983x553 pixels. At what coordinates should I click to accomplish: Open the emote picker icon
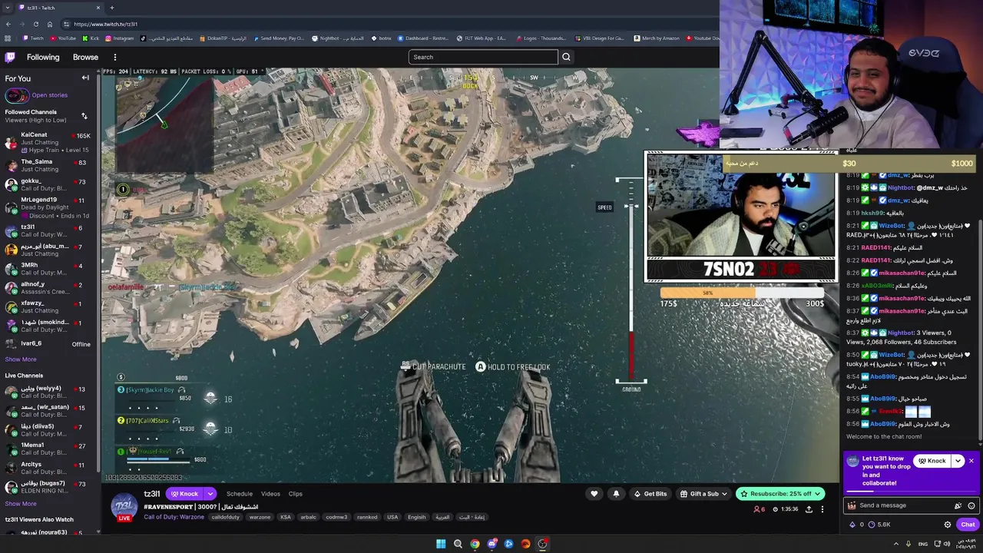coord(971,505)
